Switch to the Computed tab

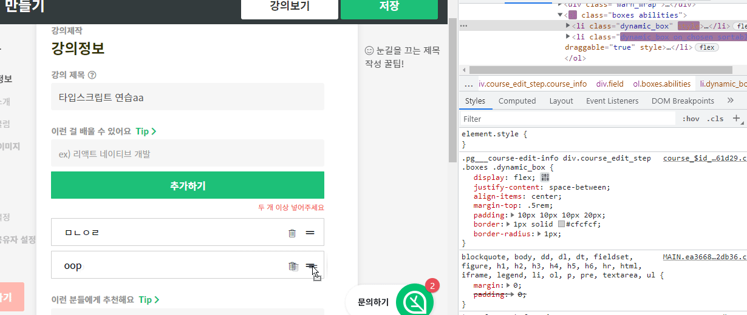[517, 101]
